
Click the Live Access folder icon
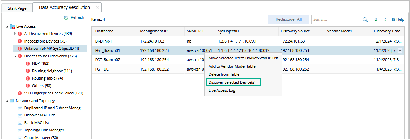pos(12,26)
